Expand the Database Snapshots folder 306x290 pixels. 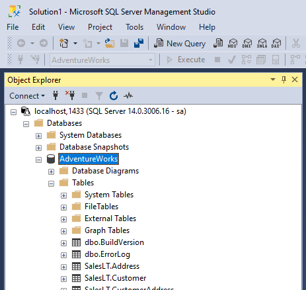tap(38, 148)
